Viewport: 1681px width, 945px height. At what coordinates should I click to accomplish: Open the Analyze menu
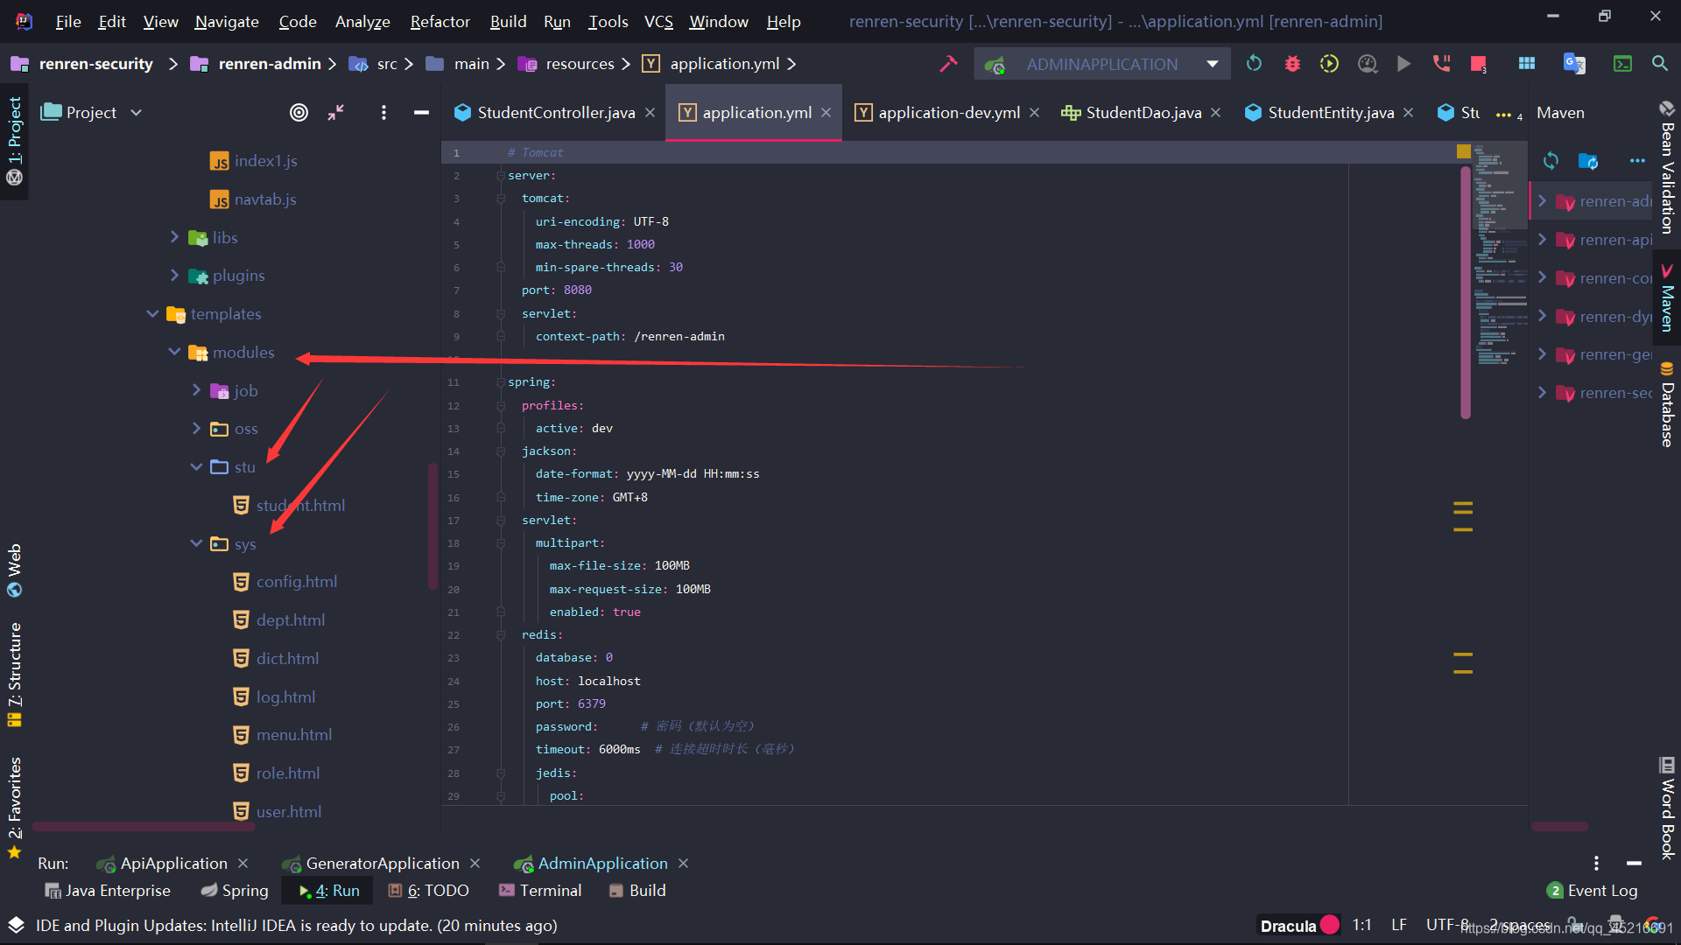coord(362,21)
